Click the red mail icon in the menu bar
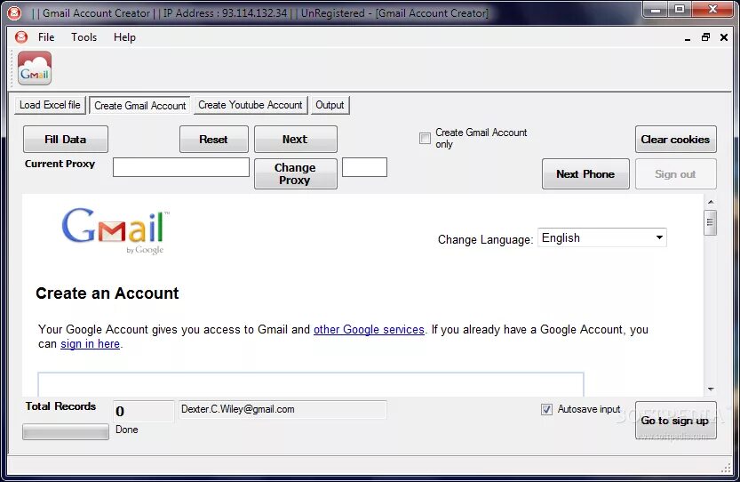Image resolution: width=740 pixels, height=482 pixels. coord(21,36)
